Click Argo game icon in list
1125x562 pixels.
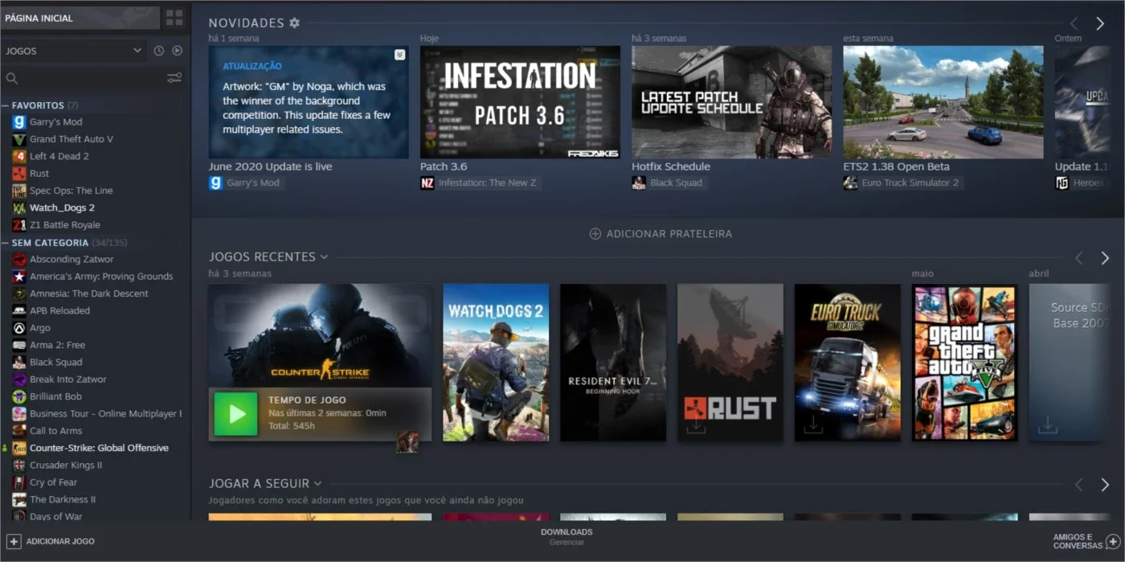pos(18,328)
